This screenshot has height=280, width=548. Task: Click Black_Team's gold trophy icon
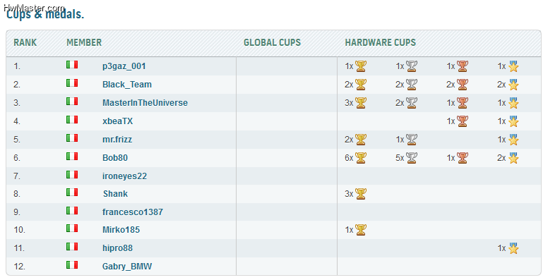tap(361, 85)
